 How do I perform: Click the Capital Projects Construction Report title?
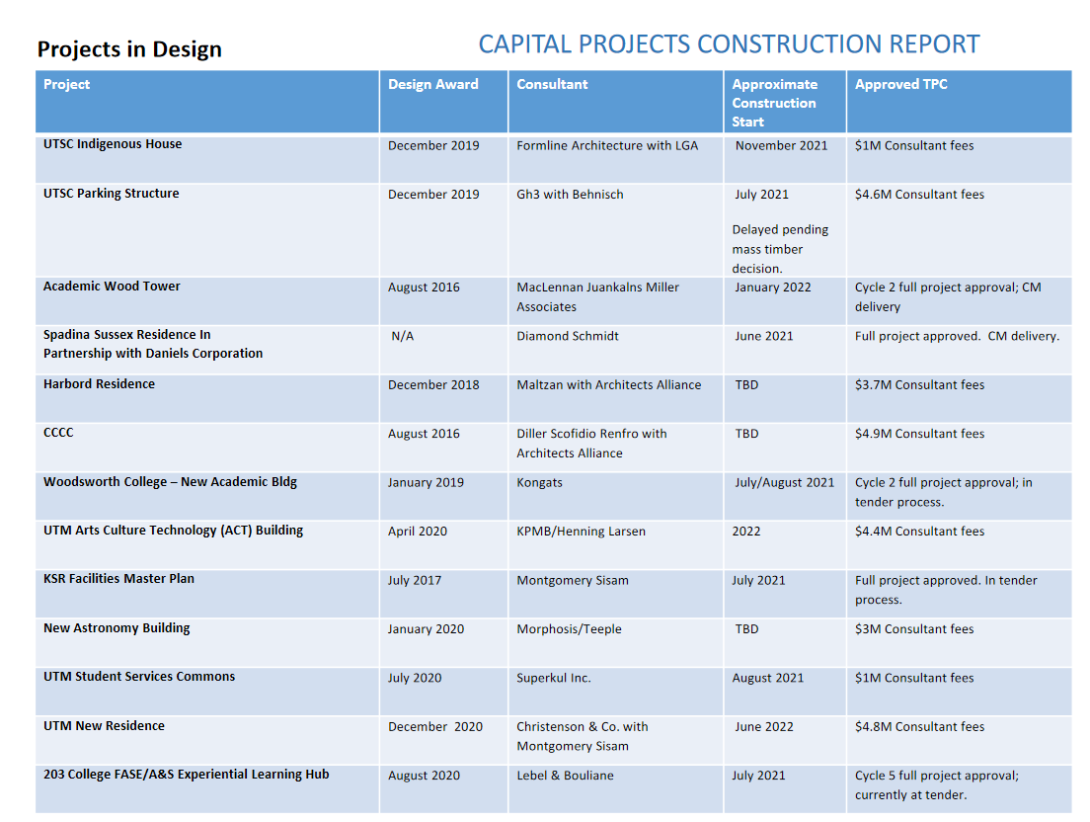tap(730, 43)
